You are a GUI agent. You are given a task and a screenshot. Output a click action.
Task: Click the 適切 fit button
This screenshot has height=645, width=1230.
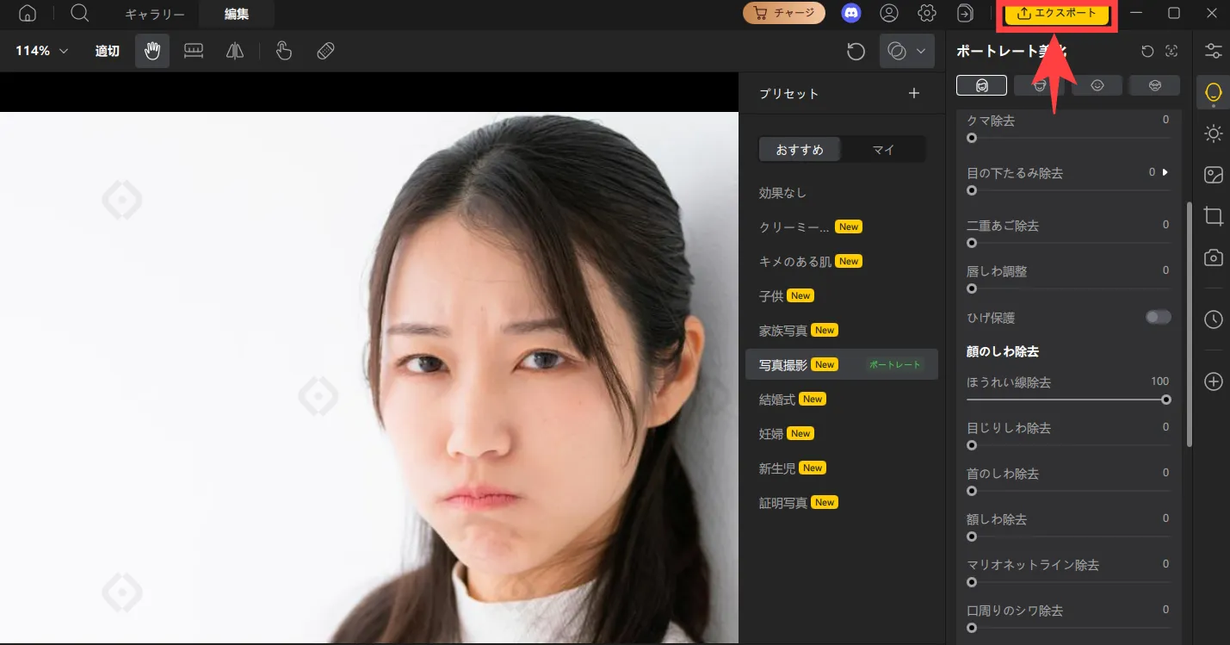pyautogui.click(x=107, y=51)
